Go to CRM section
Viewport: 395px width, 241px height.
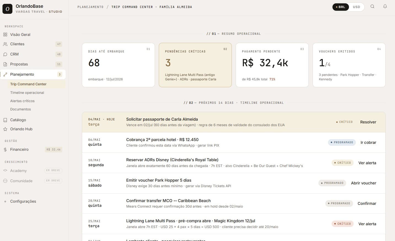pyautogui.click(x=33, y=54)
